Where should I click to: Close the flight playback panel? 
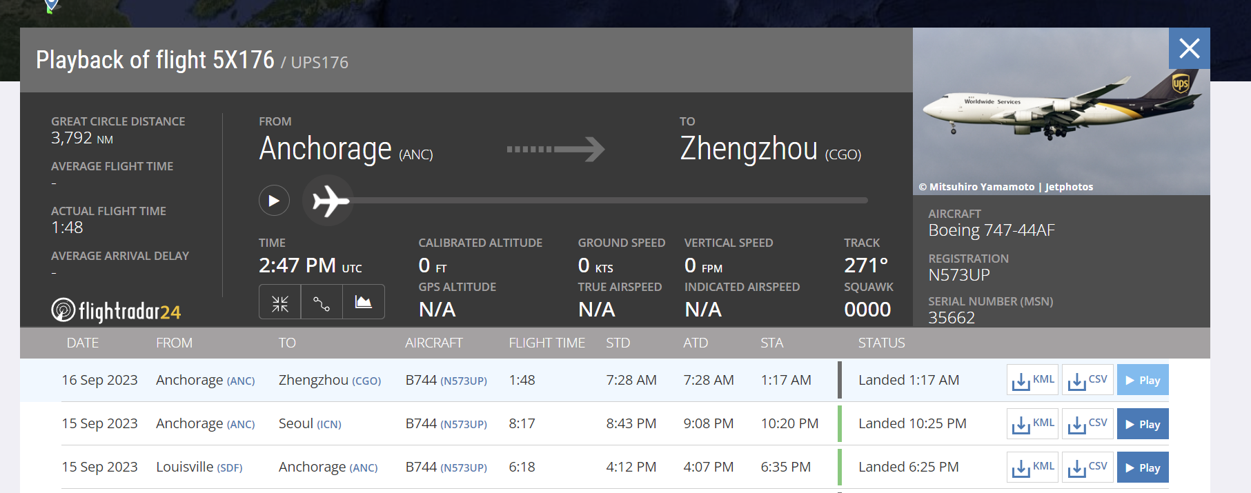(1189, 48)
